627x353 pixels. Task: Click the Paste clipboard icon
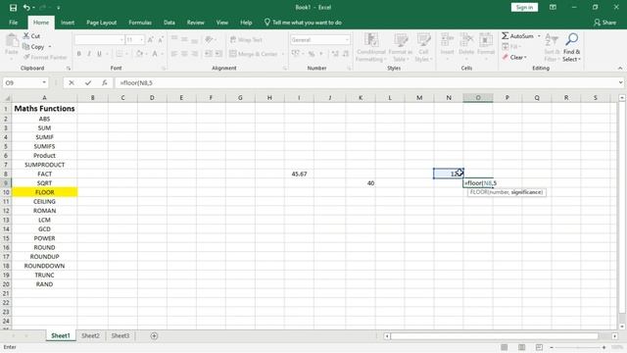(x=12, y=40)
